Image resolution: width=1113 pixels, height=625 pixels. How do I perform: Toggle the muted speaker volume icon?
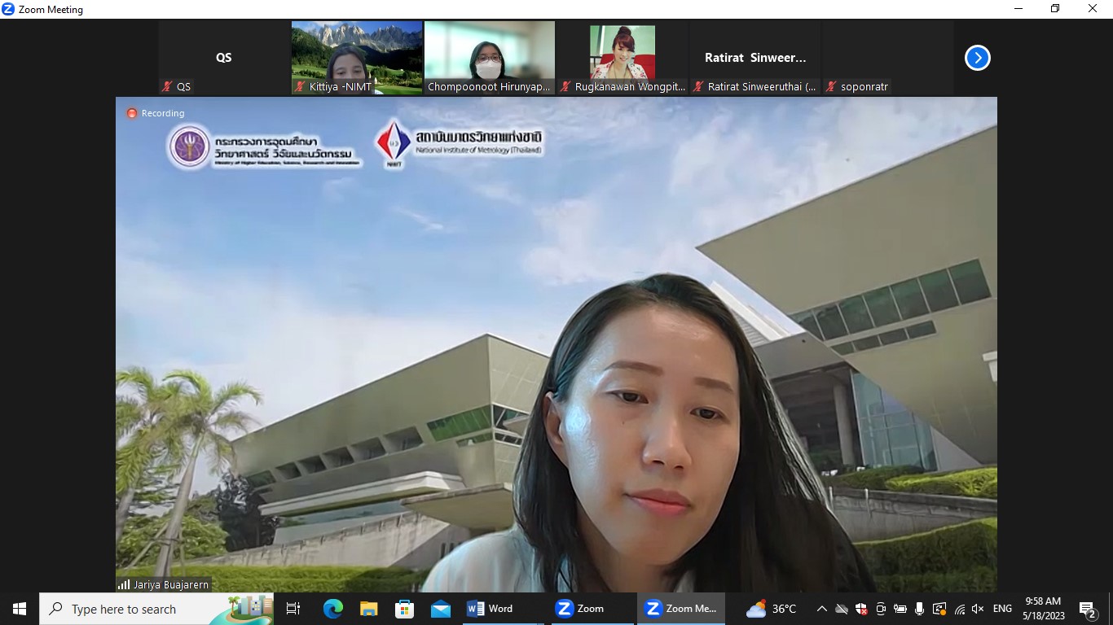(x=978, y=609)
